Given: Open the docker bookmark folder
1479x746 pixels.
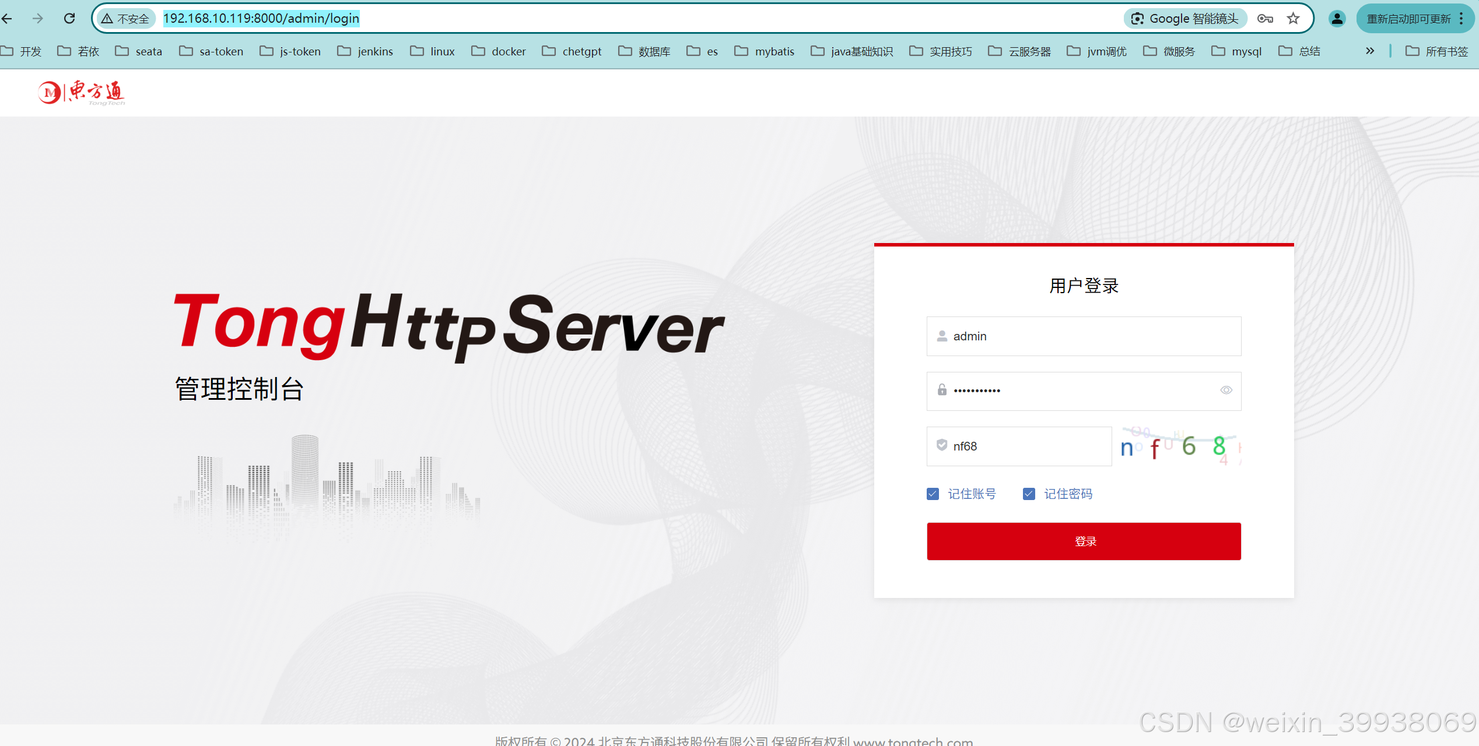Looking at the screenshot, I should pos(499,51).
